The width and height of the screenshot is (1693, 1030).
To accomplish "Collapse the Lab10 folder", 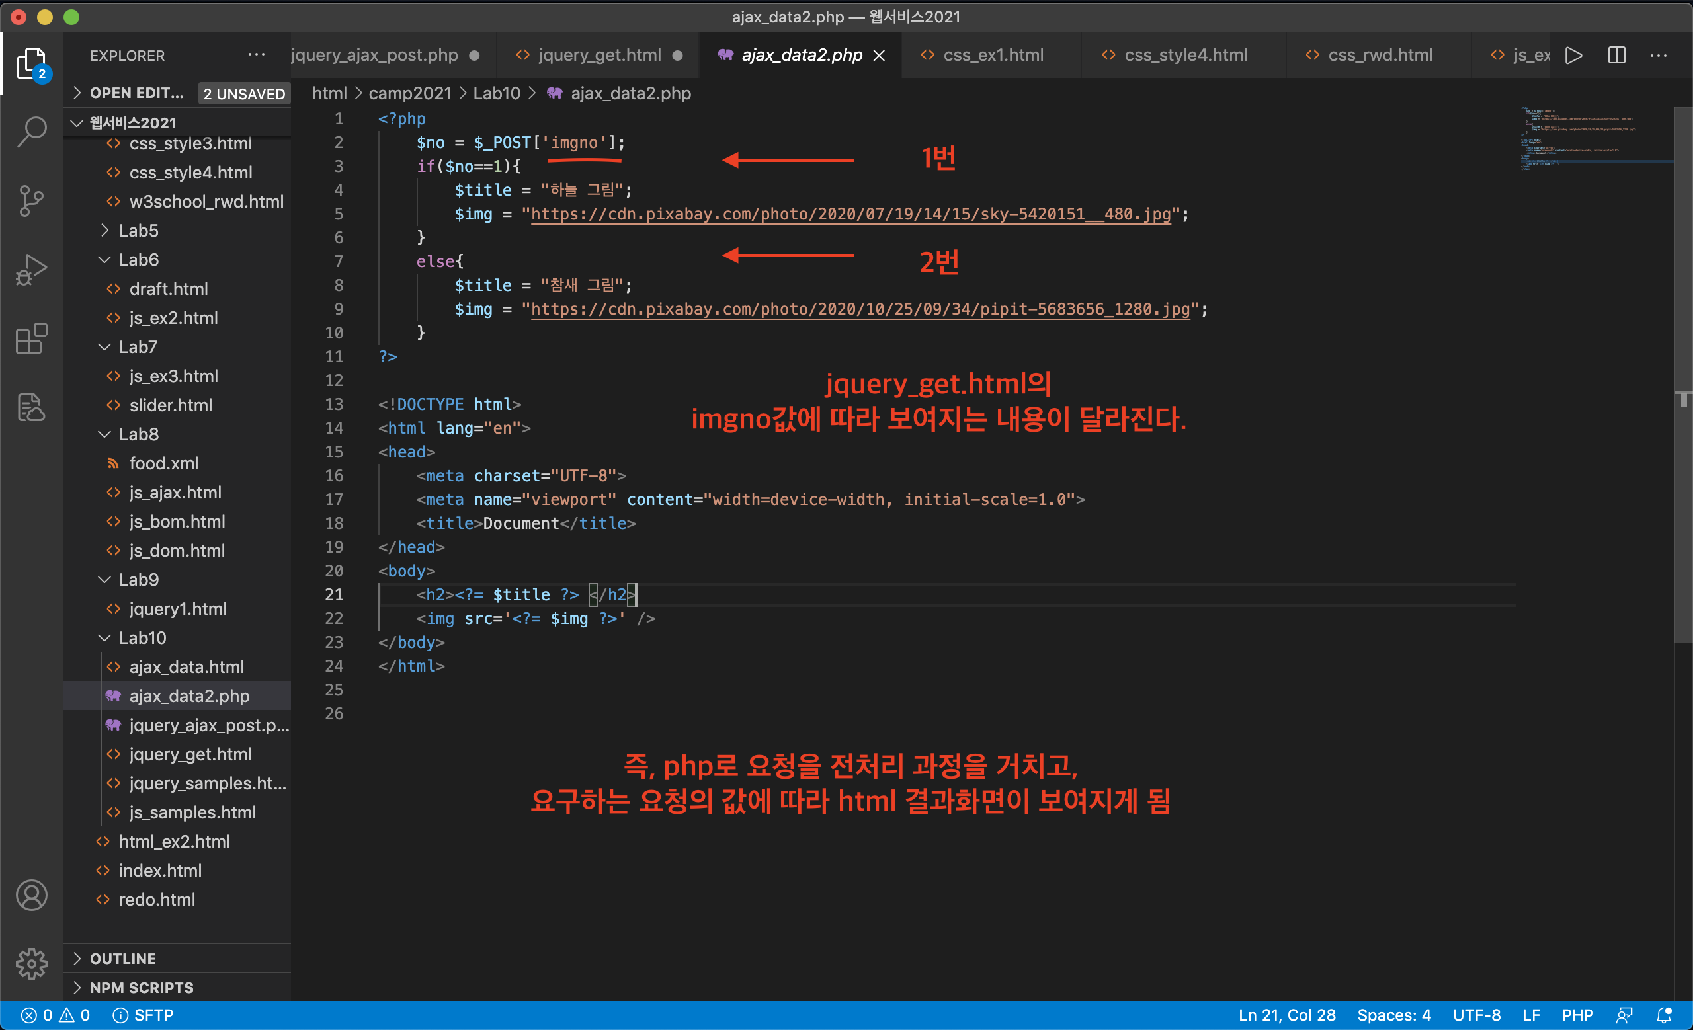I will click(142, 637).
